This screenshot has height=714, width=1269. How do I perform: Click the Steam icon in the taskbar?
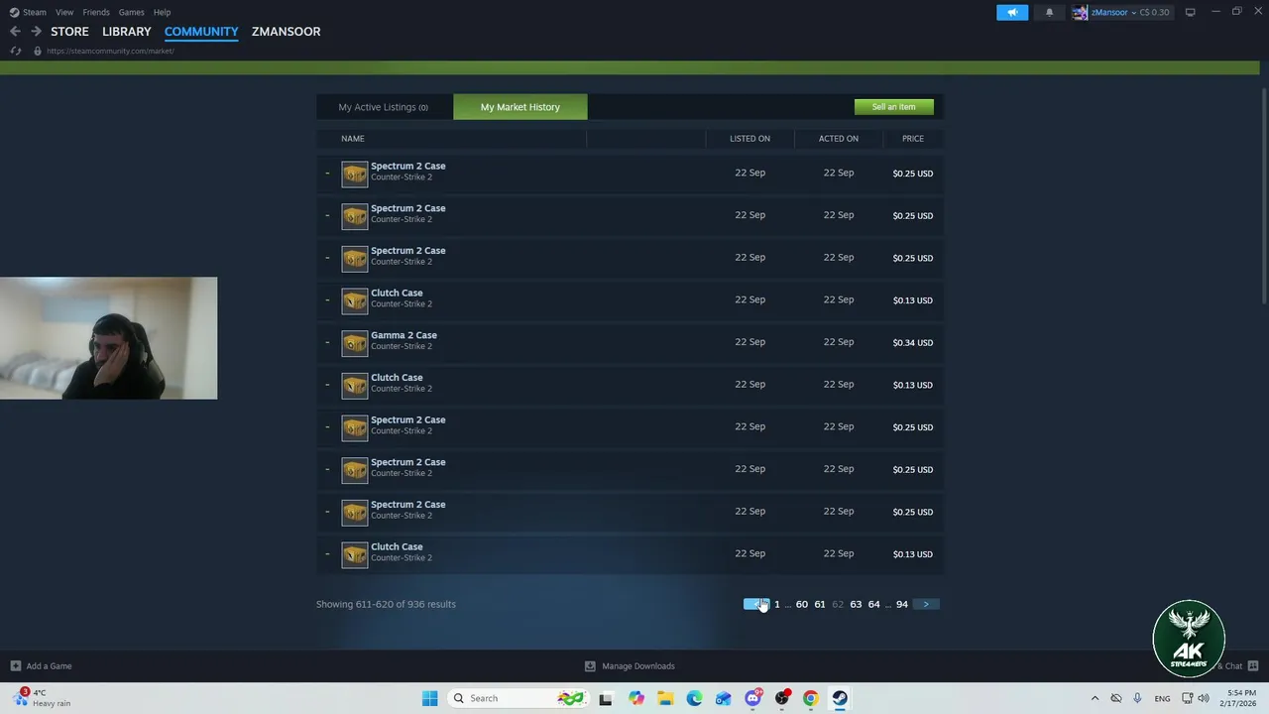pyautogui.click(x=840, y=698)
